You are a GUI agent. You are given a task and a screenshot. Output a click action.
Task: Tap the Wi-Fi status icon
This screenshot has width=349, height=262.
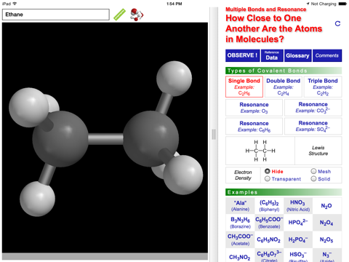(15, 4)
